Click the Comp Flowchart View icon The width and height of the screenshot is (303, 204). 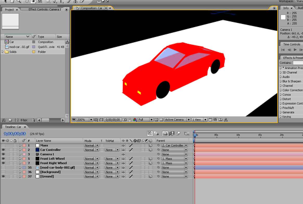click(225, 120)
